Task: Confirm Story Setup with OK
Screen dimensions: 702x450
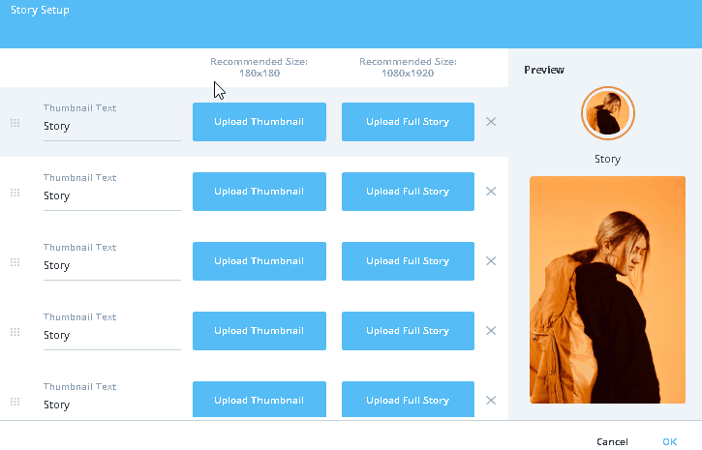Action: [669, 441]
